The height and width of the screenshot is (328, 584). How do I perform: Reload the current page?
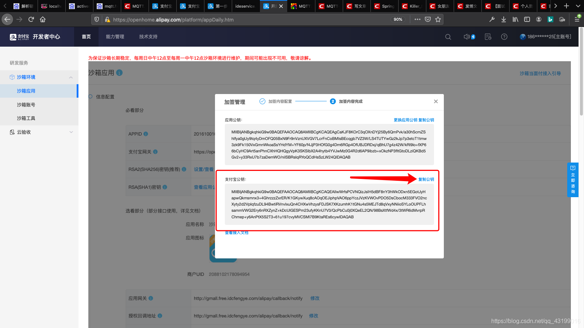31,19
